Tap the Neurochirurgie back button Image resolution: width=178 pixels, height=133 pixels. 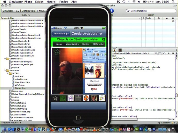click(x=61, y=33)
